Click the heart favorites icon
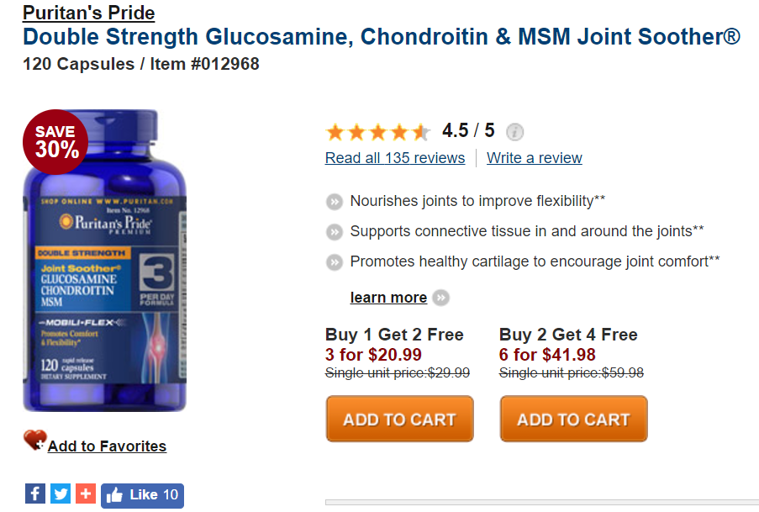The image size is (759, 512). tap(34, 441)
